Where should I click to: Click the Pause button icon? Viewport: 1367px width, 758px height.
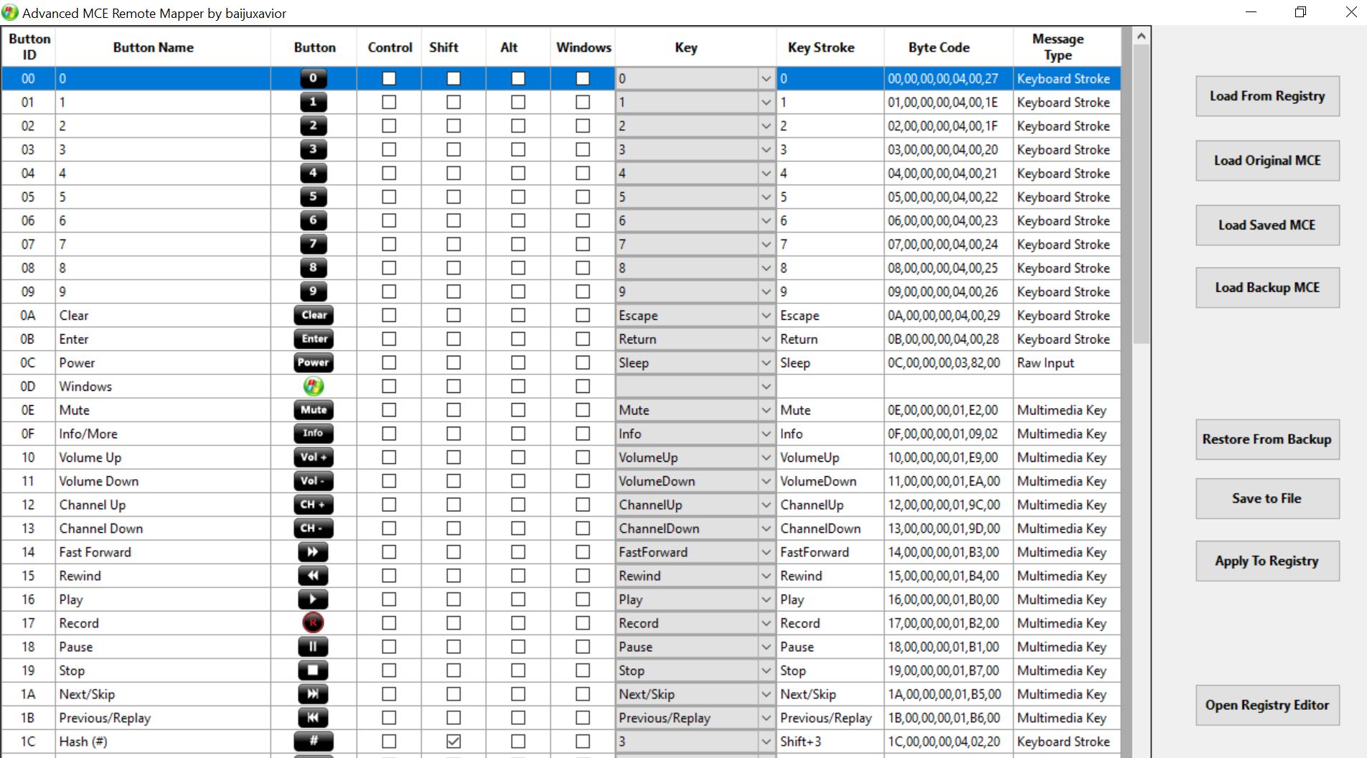coord(314,647)
